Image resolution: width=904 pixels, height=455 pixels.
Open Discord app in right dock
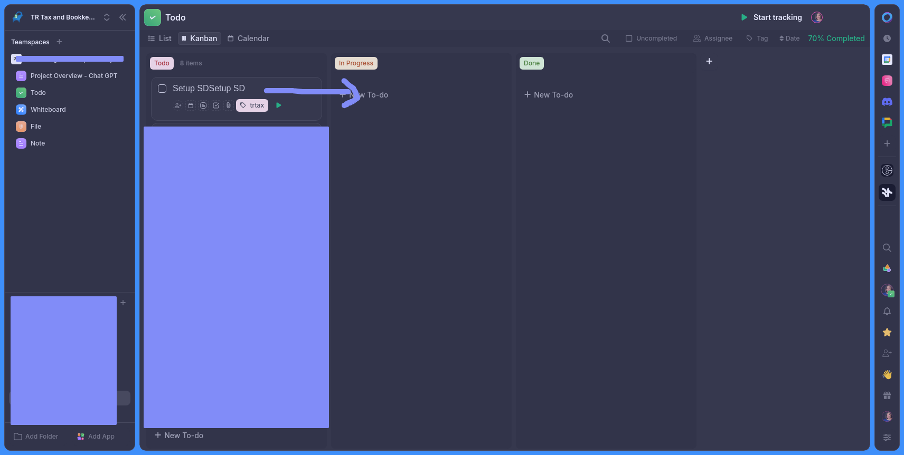[x=887, y=102]
